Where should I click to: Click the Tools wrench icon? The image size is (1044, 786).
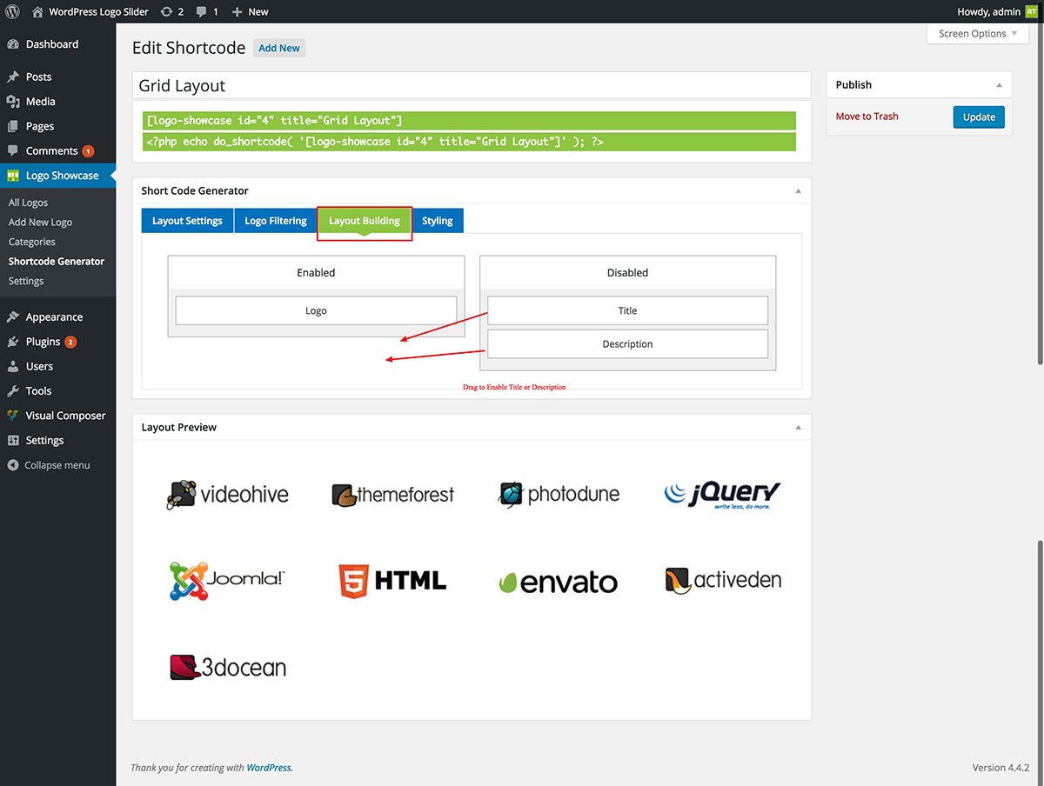tap(13, 391)
